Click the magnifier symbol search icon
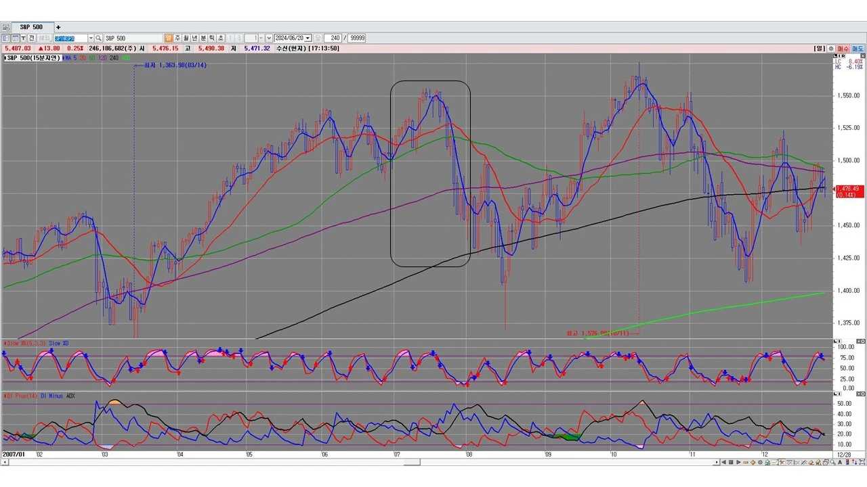The width and height of the screenshot is (867, 487). click(x=99, y=39)
